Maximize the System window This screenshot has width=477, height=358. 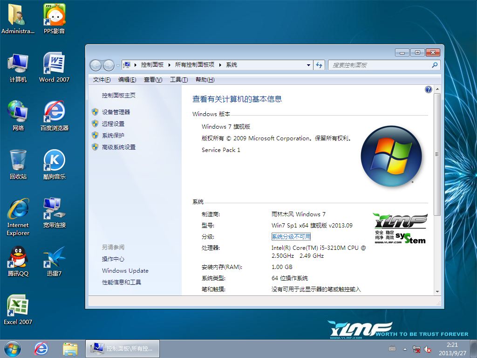click(417, 53)
